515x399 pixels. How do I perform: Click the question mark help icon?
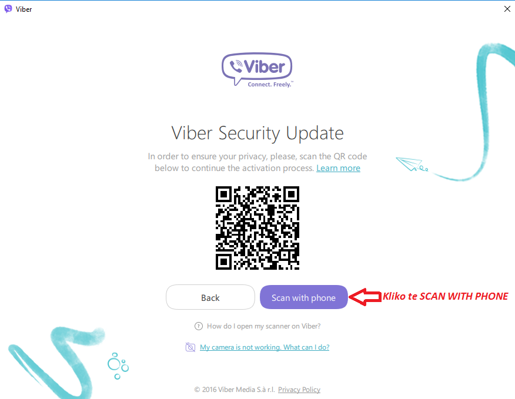pyautogui.click(x=198, y=326)
